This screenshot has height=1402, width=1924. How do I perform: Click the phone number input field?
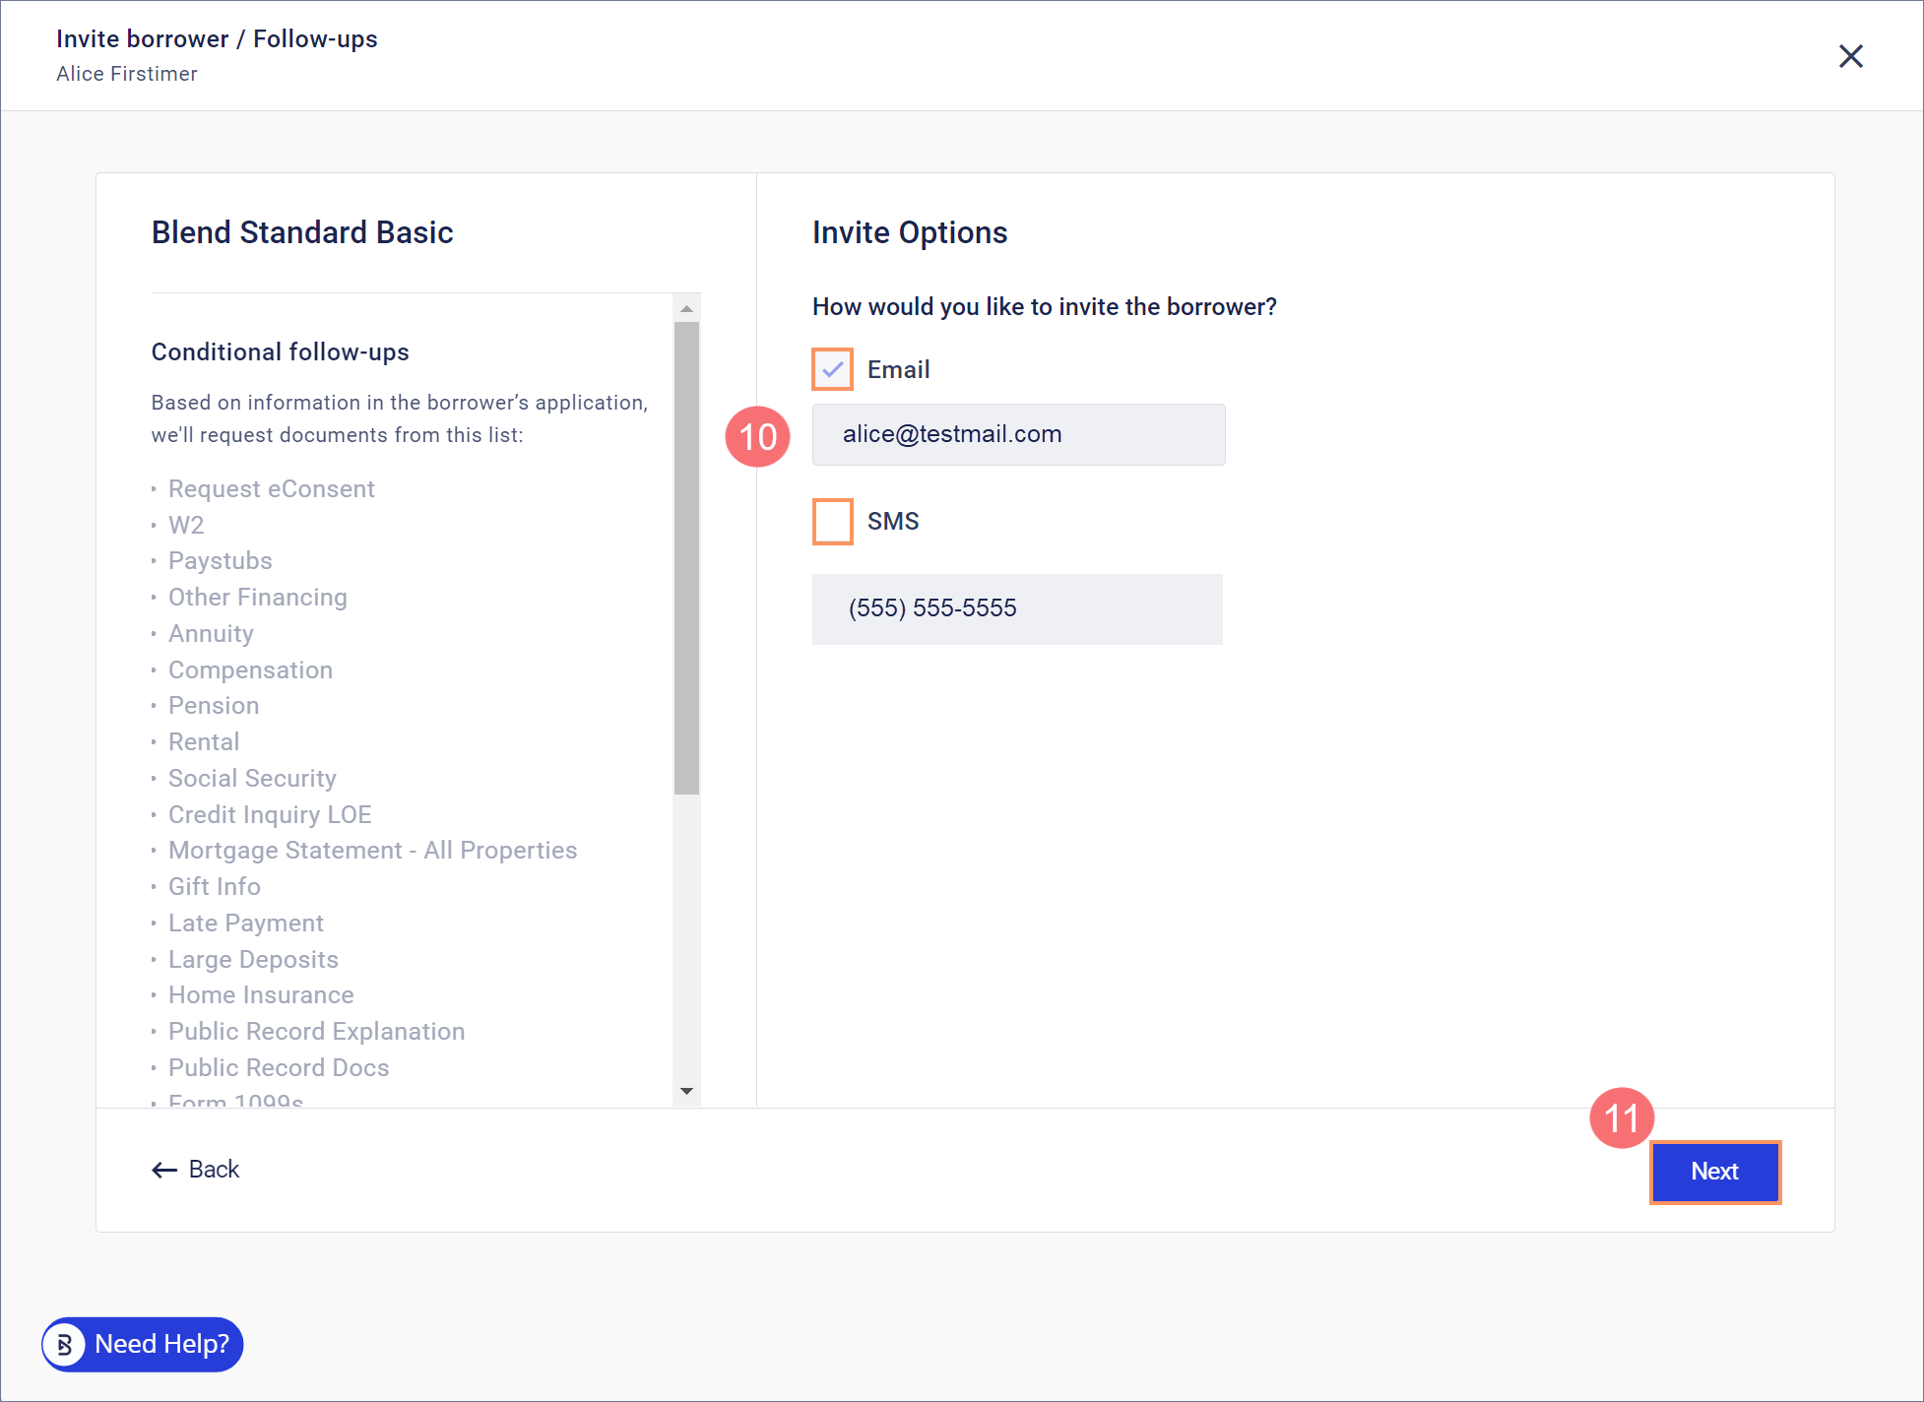(1016, 608)
